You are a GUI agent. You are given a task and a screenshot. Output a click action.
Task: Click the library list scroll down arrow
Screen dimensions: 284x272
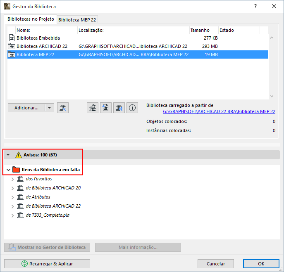[x=272, y=96]
